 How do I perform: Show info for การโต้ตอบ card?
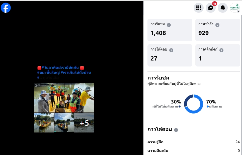tap(171, 50)
